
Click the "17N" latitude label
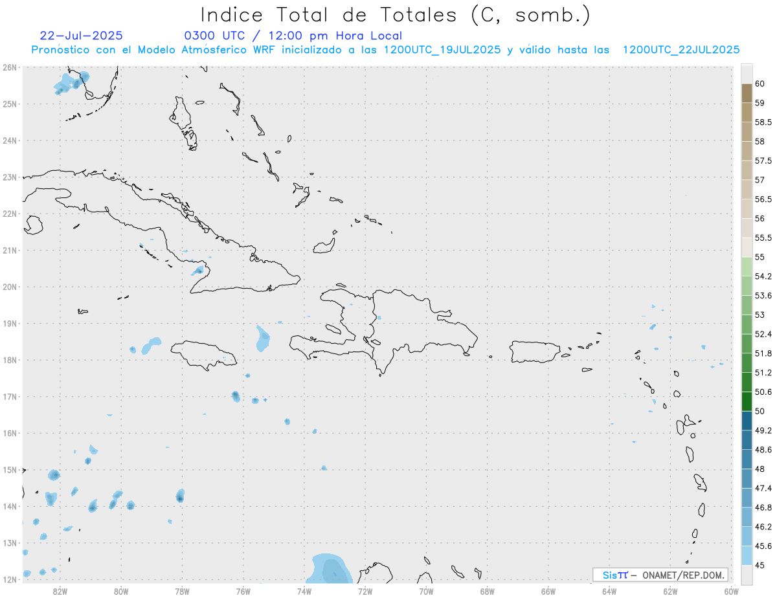tap(10, 396)
